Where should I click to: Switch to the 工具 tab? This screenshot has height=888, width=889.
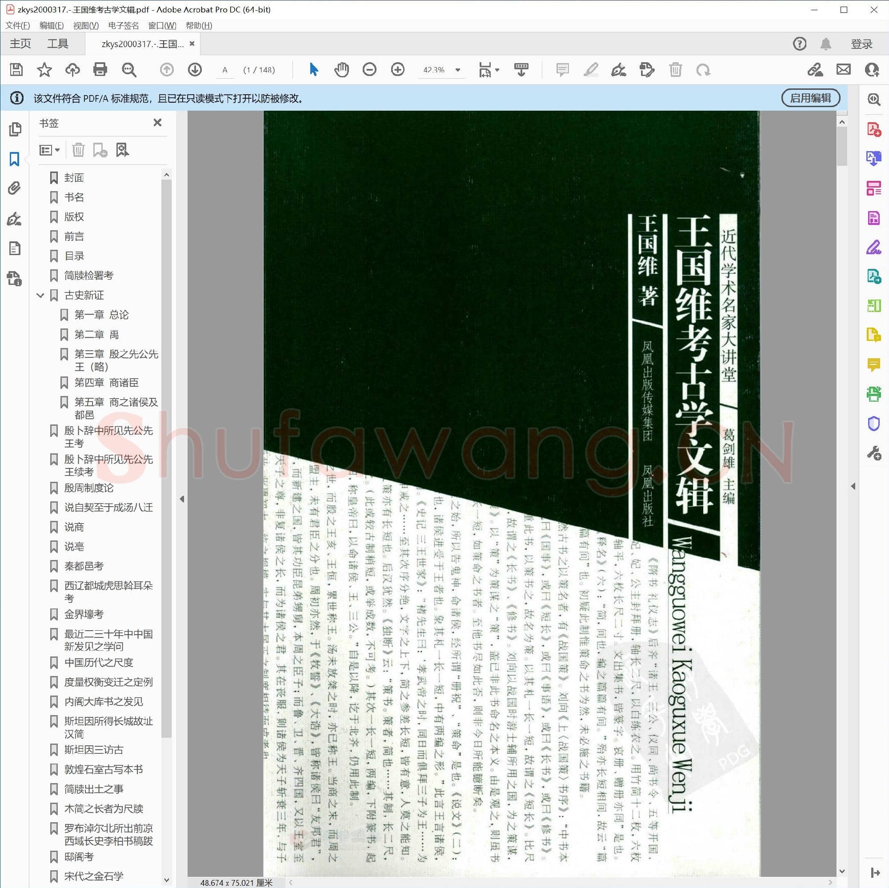(59, 43)
